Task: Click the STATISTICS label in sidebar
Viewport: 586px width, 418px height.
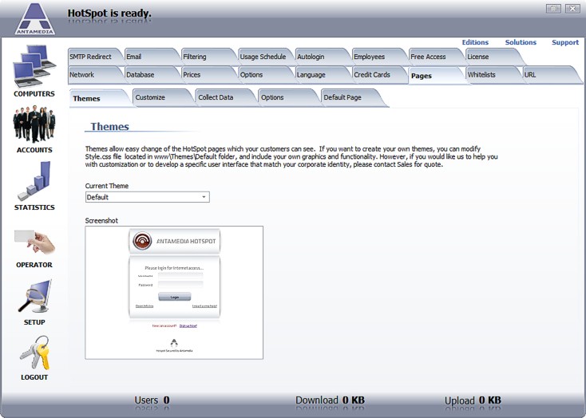Action: pos(34,207)
